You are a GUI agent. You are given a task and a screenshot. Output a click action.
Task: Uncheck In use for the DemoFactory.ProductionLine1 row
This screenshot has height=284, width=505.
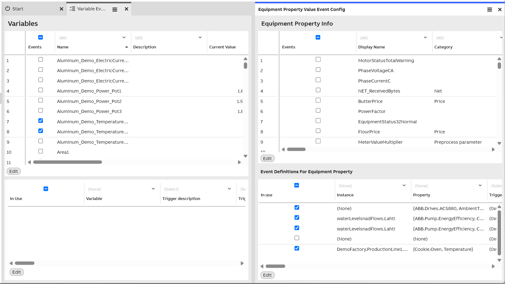297,248
